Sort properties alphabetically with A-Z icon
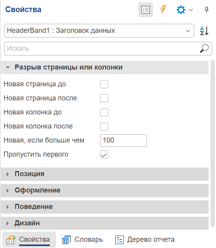The height and width of the screenshot is (248, 216). click(x=204, y=31)
